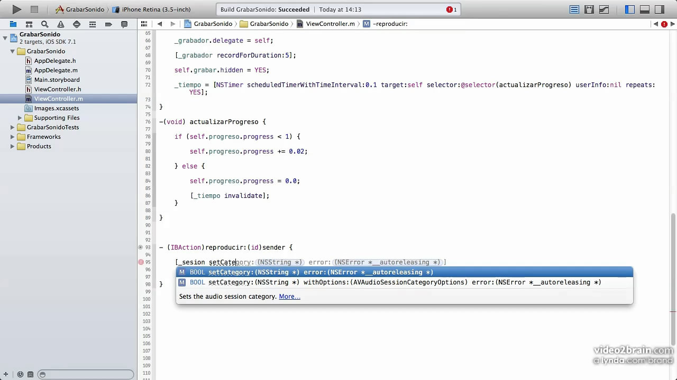Collapse the GrabarSonido group folder
The image size is (677, 380).
click(x=12, y=51)
